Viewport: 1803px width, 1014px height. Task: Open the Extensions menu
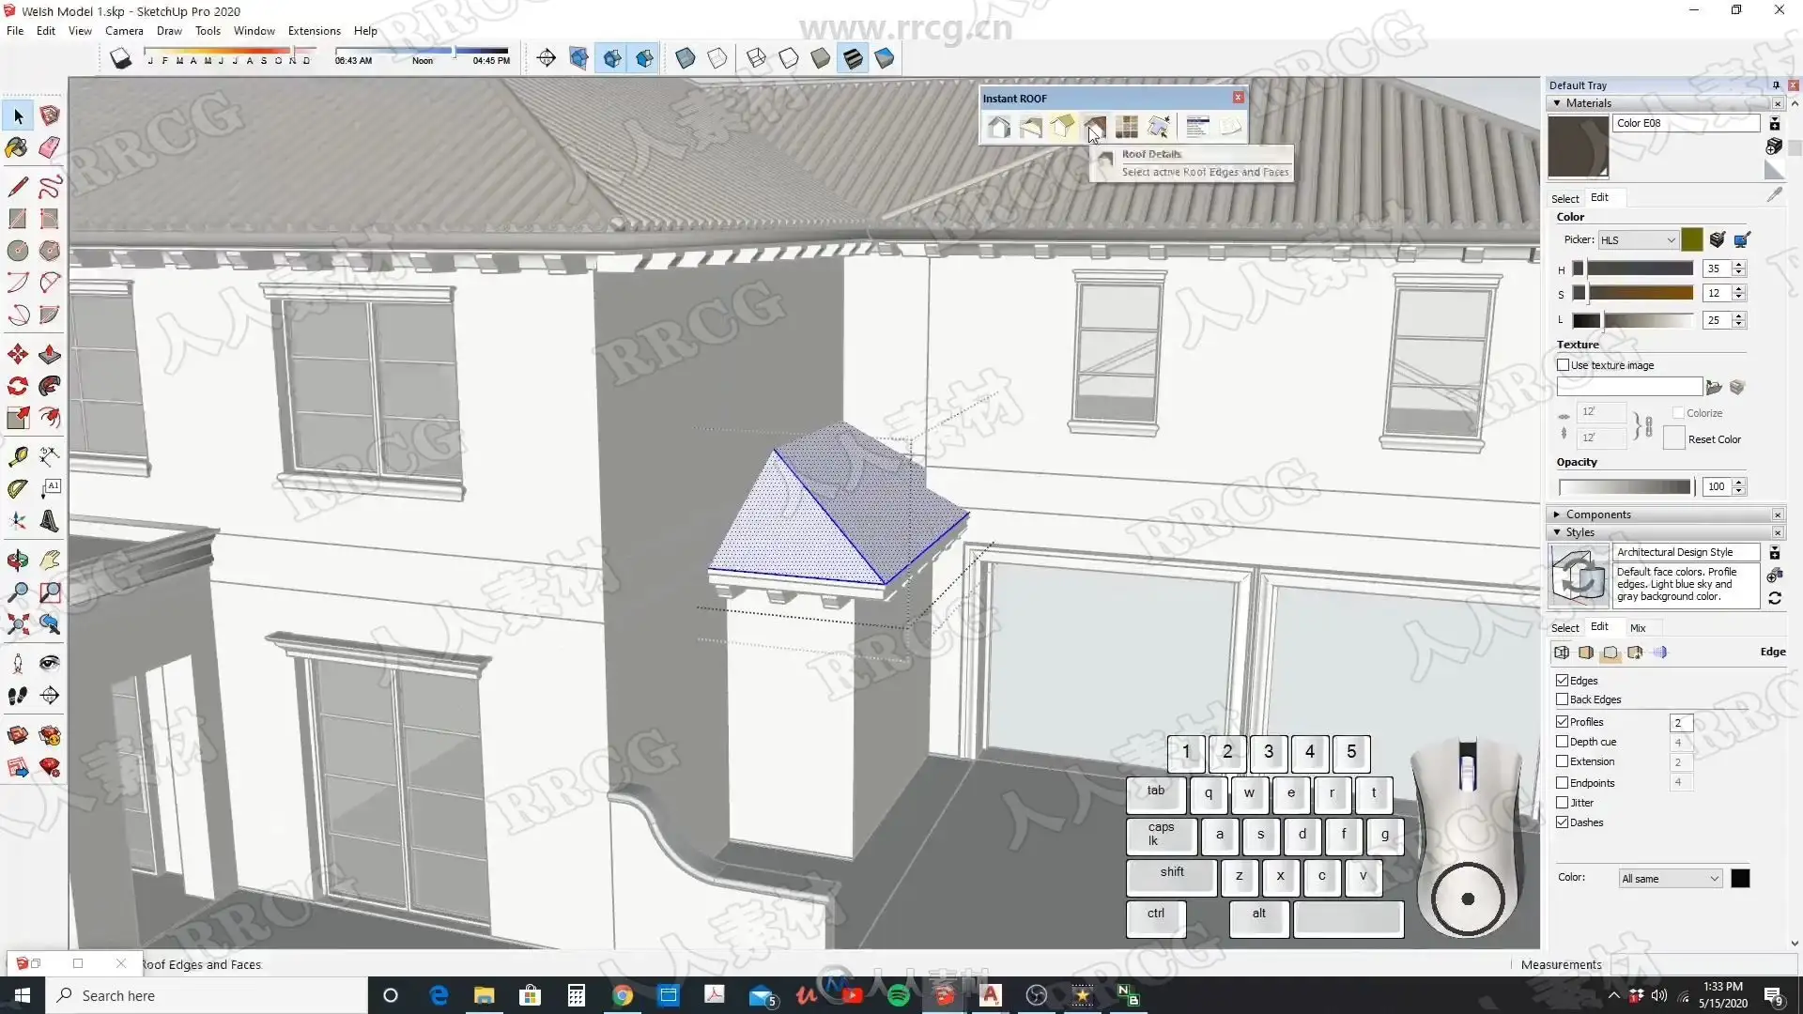(314, 31)
